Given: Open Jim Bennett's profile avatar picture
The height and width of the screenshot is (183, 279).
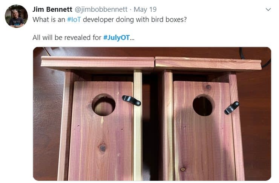Looking at the screenshot, I should 16,16.
